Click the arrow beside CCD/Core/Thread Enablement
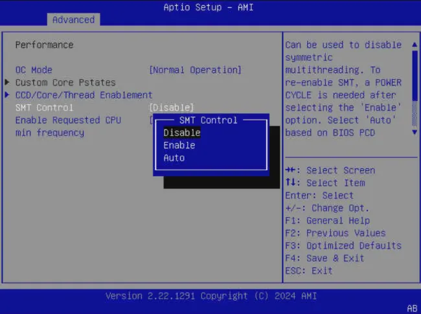The height and width of the screenshot is (314, 421). [x=8, y=95]
